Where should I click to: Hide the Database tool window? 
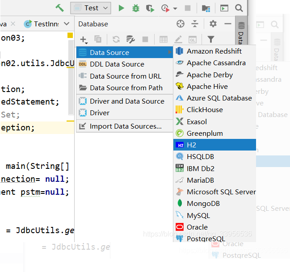click(228, 24)
